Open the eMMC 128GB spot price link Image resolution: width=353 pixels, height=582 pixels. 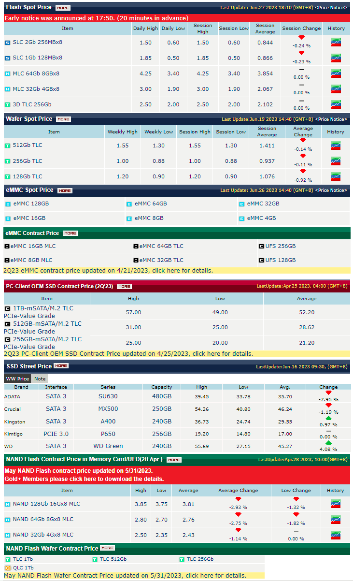[31, 204]
